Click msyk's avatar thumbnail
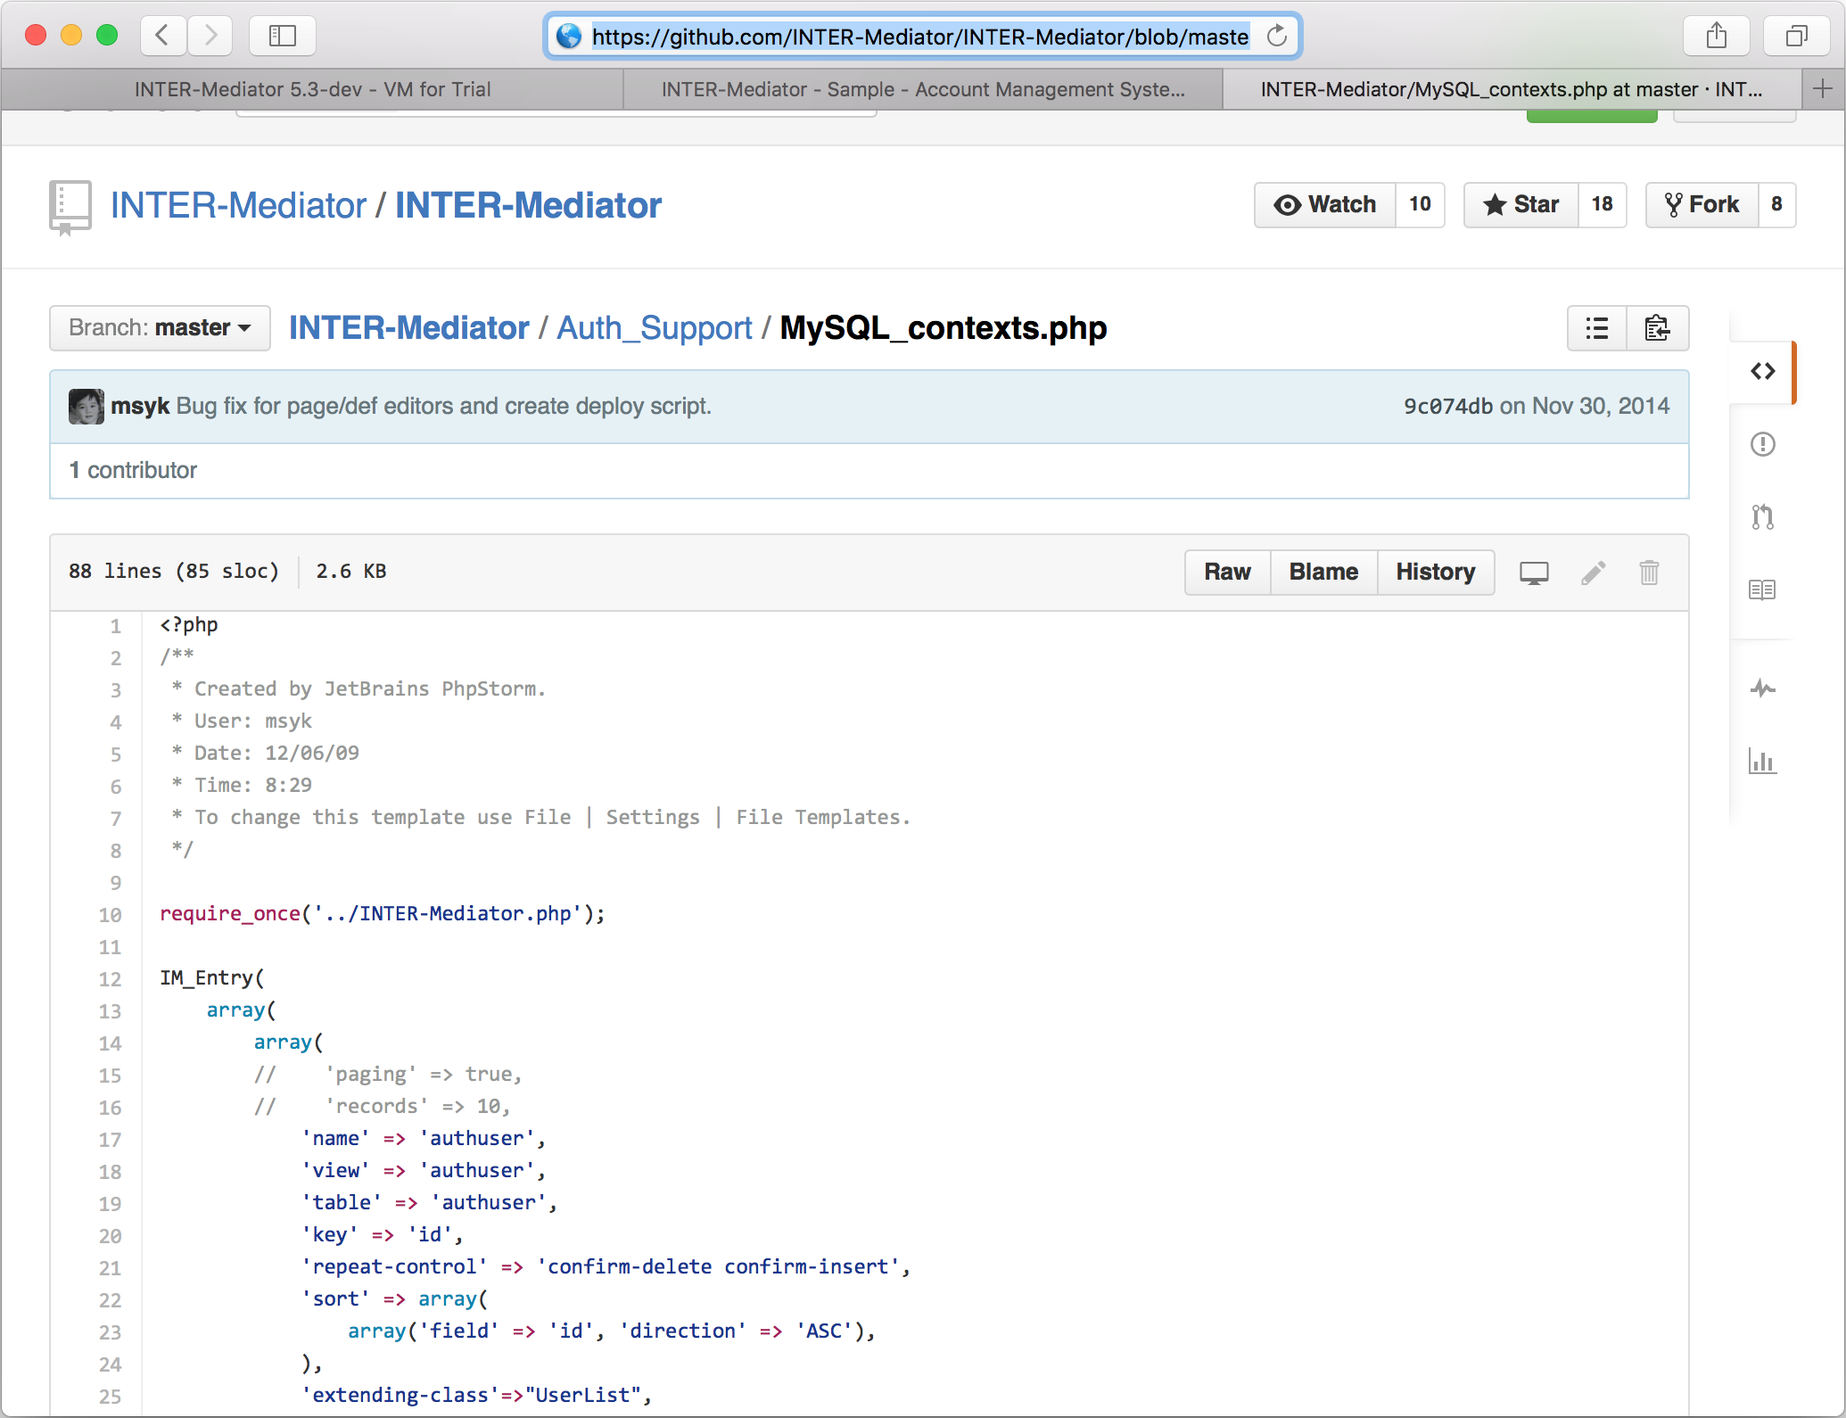The height and width of the screenshot is (1418, 1846). tap(86, 407)
